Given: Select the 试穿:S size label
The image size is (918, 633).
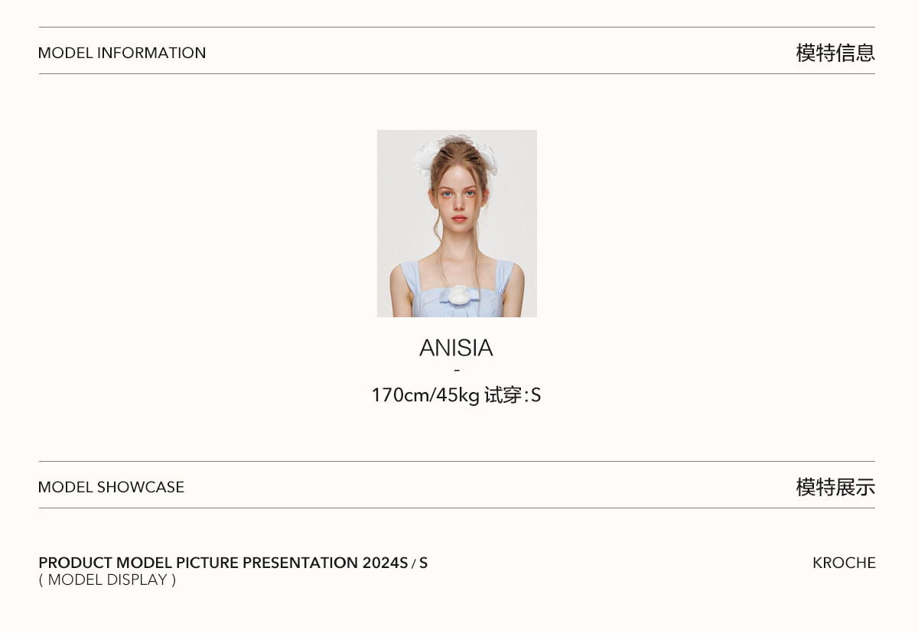Looking at the screenshot, I should pos(513,395).
